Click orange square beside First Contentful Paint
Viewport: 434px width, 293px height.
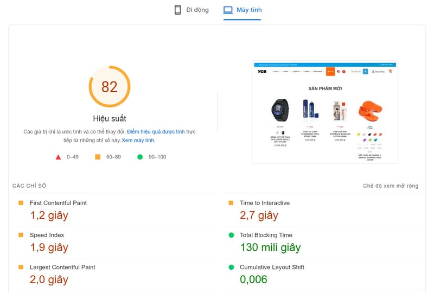click(21, 203)
